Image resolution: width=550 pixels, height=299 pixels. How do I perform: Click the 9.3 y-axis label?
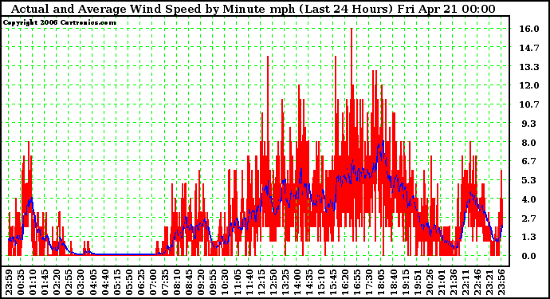(x=529, y=124)
